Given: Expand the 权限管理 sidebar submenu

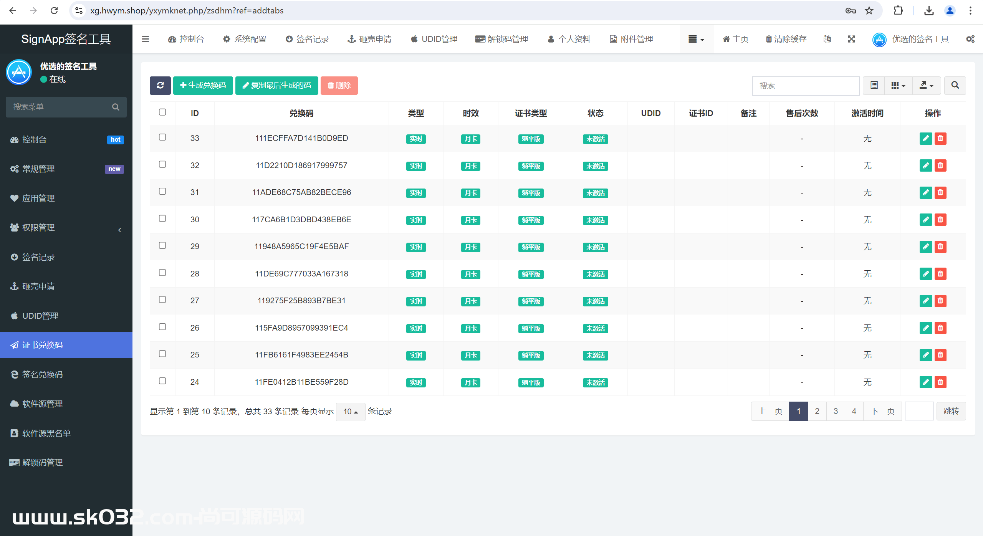Looking at the screenshot, I should pyautogui.click(x=66, y=228).
